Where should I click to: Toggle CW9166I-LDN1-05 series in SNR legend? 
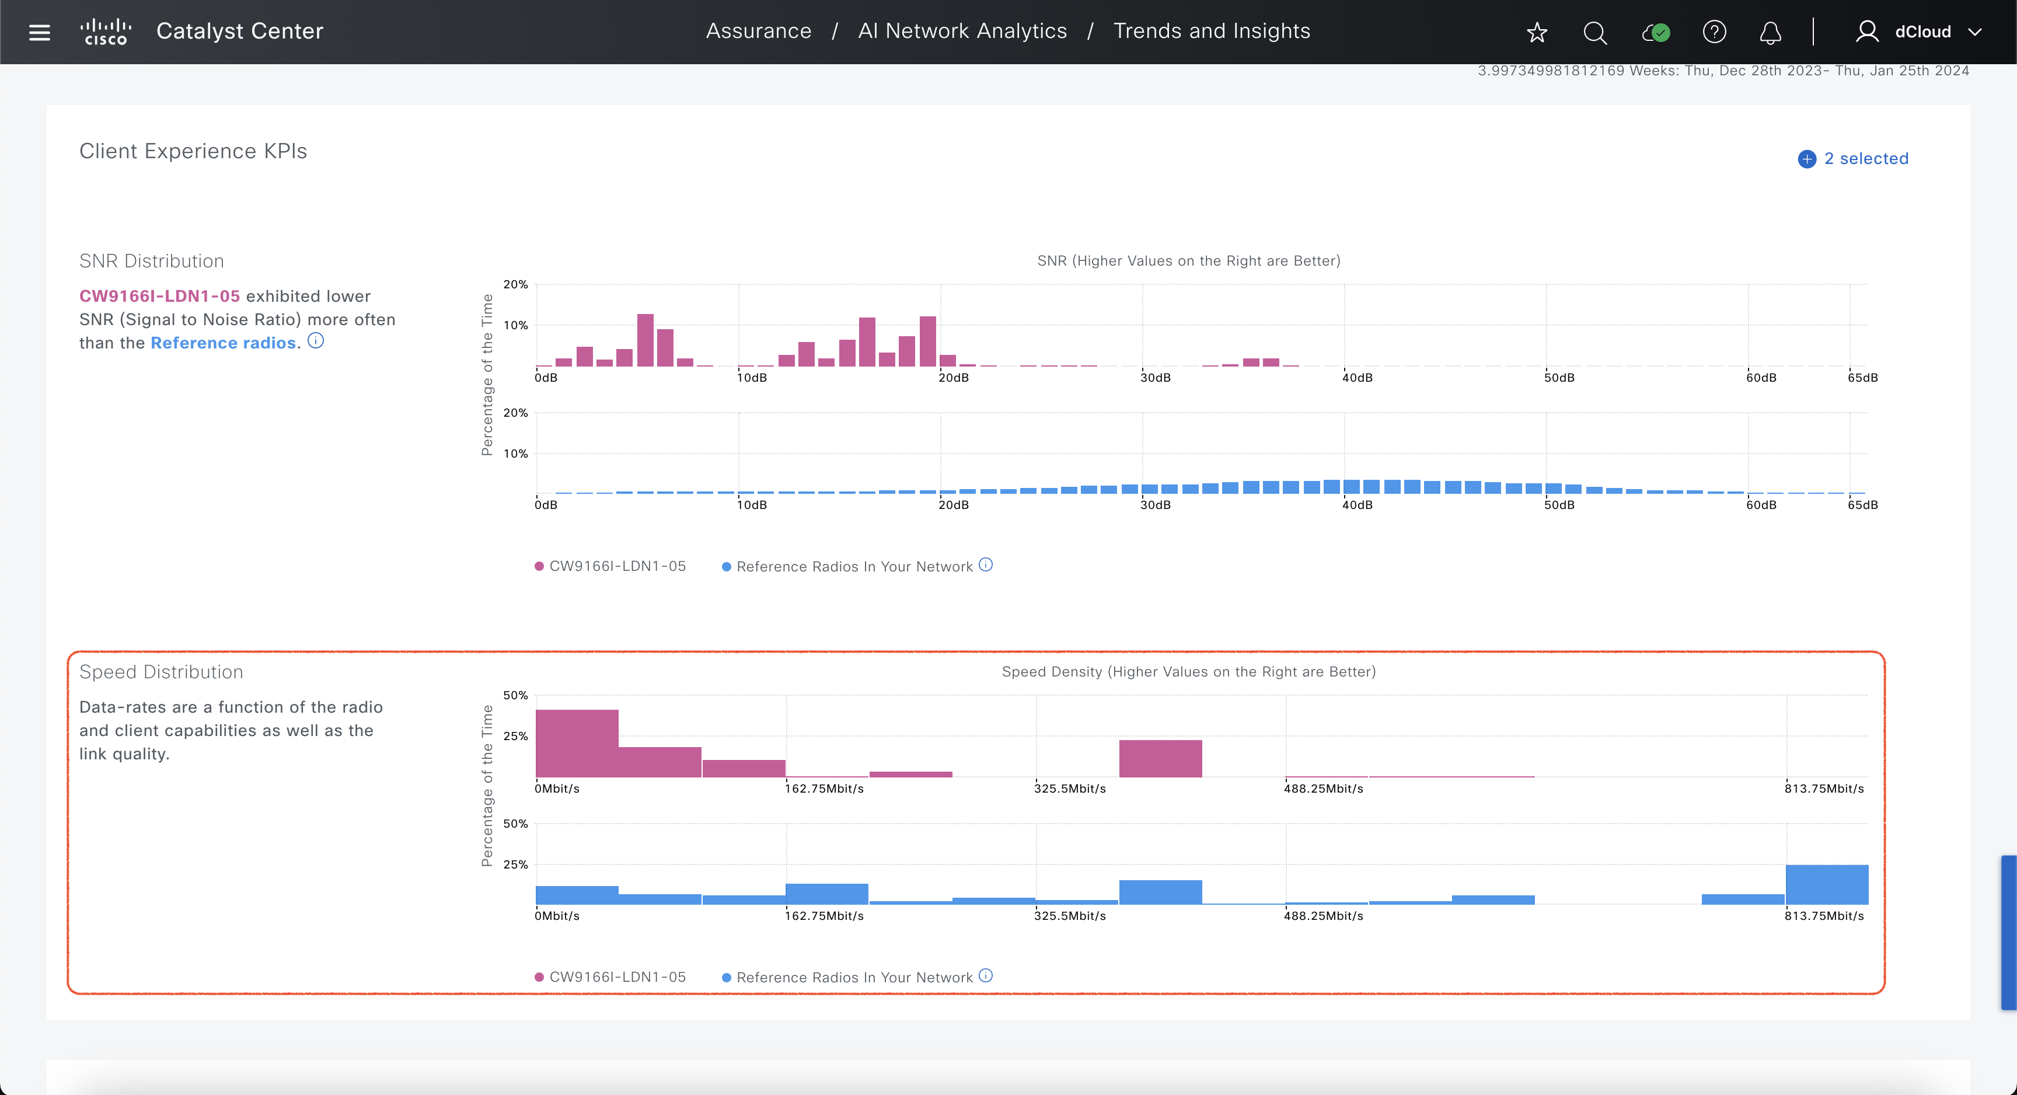click(x=610, y=566)
